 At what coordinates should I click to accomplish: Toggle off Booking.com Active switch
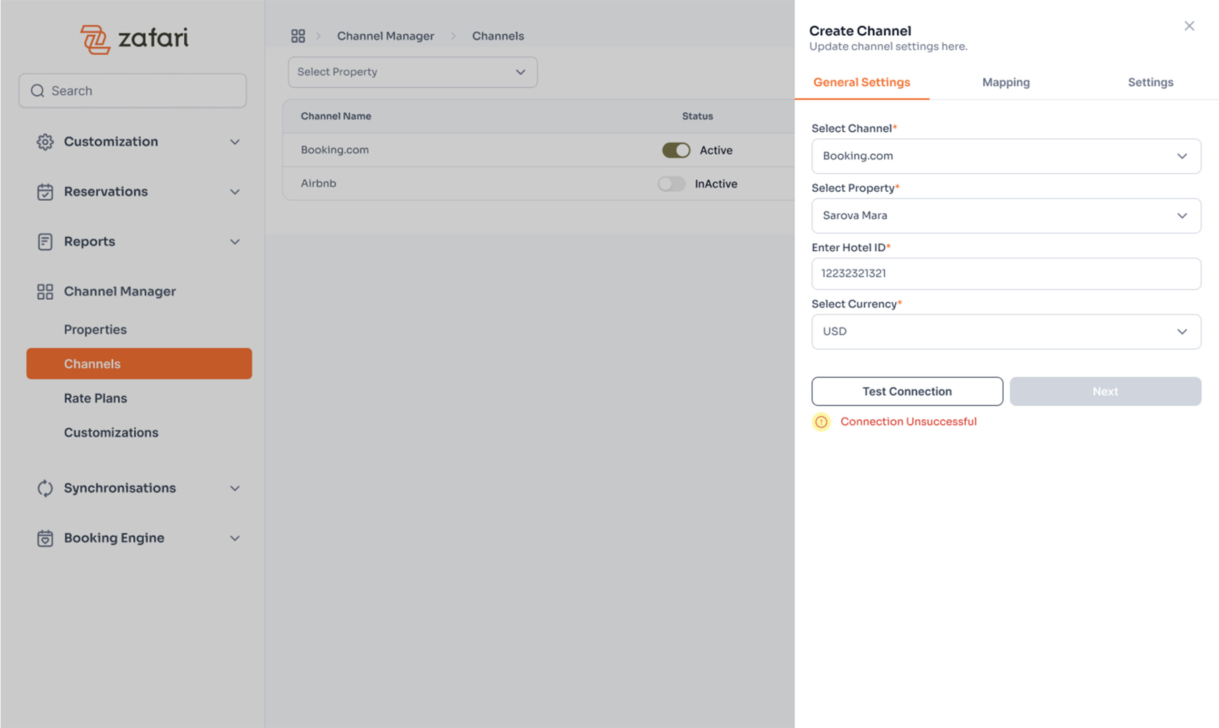[x=676, y=150]
